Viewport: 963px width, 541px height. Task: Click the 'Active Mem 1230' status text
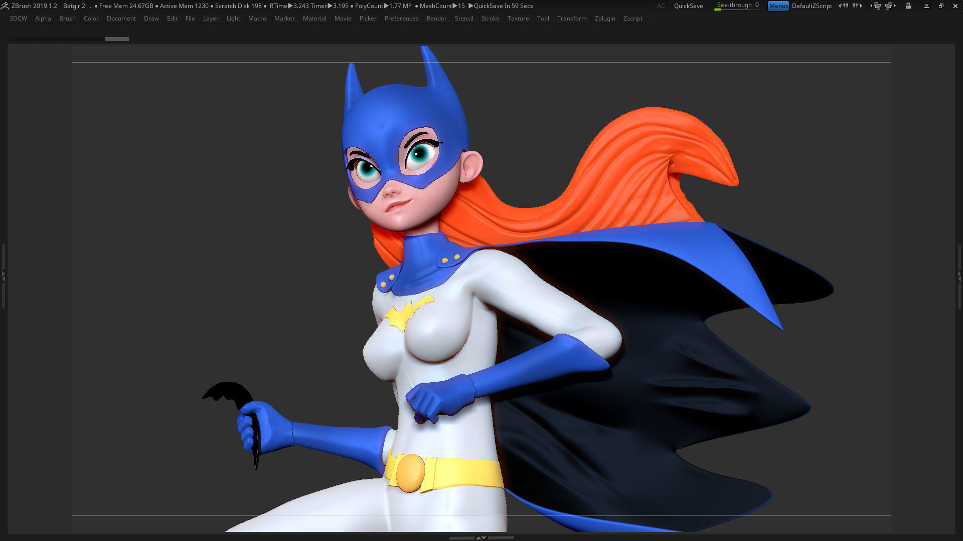click(x=184, y=6)
